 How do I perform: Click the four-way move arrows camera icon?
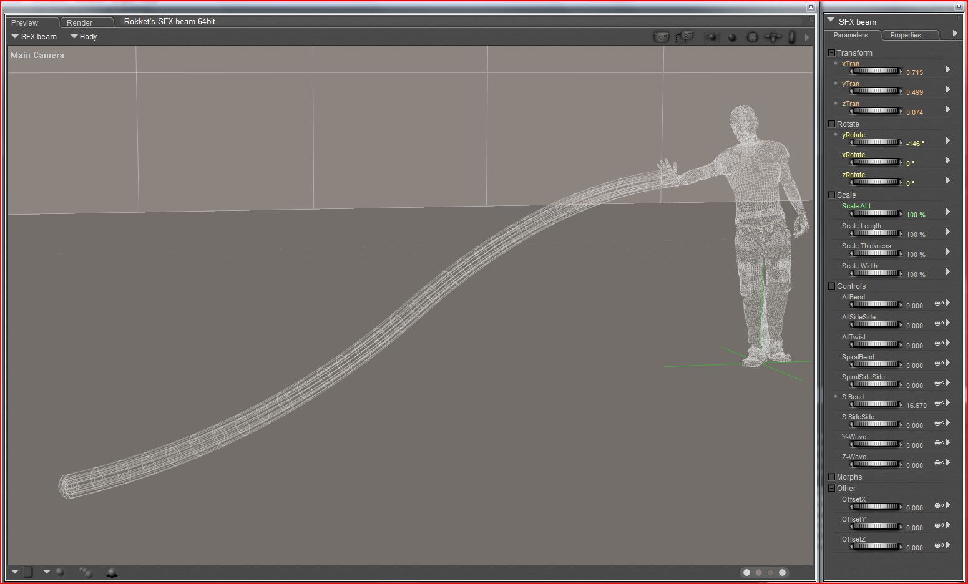773,37
